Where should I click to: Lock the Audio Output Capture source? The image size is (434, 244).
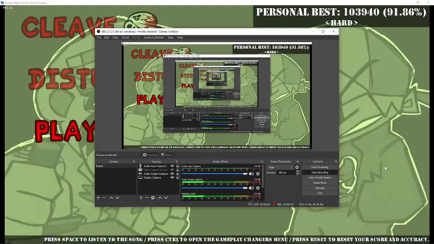click(177, 174)
